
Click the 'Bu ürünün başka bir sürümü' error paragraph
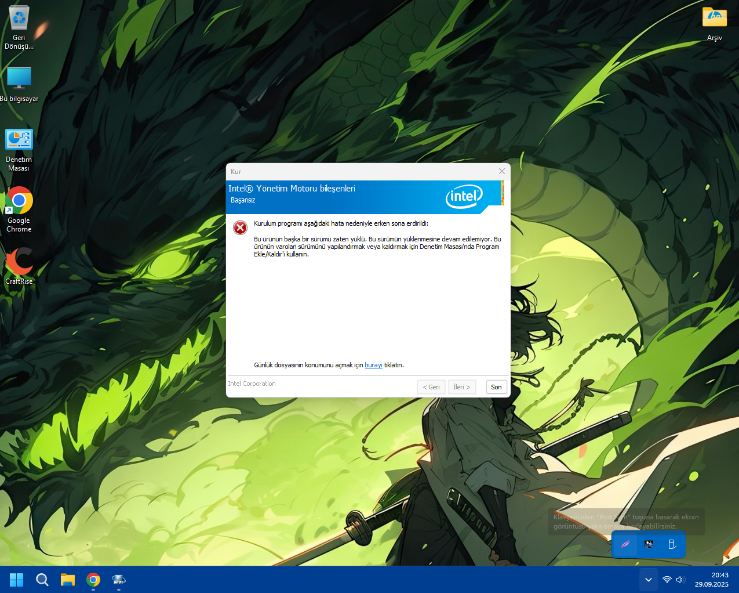coord(377,247)
